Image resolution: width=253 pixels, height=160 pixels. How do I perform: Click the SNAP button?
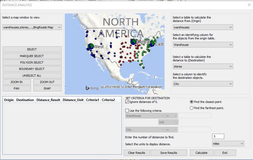pos(47,88)
